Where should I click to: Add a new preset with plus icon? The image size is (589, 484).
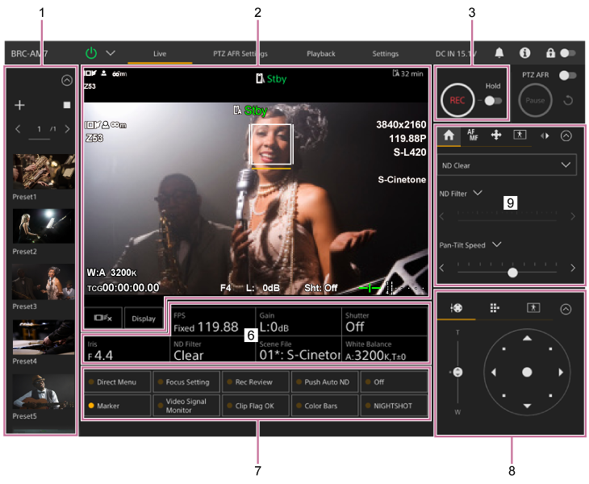tap(20, 106)
